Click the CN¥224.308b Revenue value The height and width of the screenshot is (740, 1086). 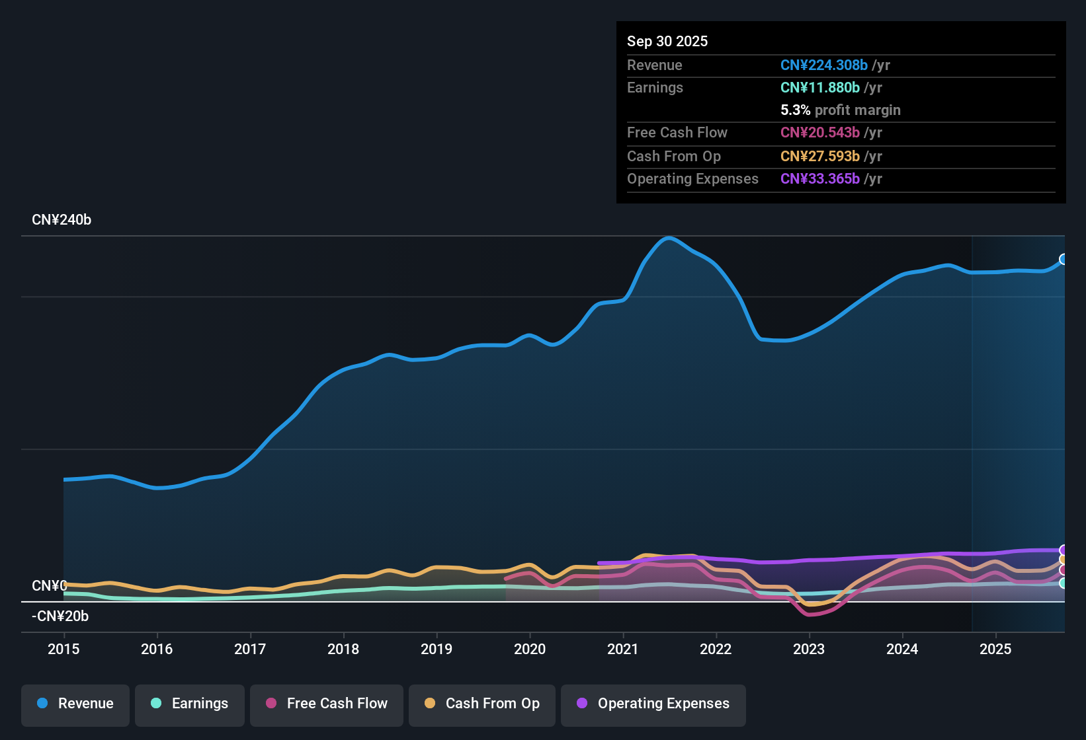(824, 65)
